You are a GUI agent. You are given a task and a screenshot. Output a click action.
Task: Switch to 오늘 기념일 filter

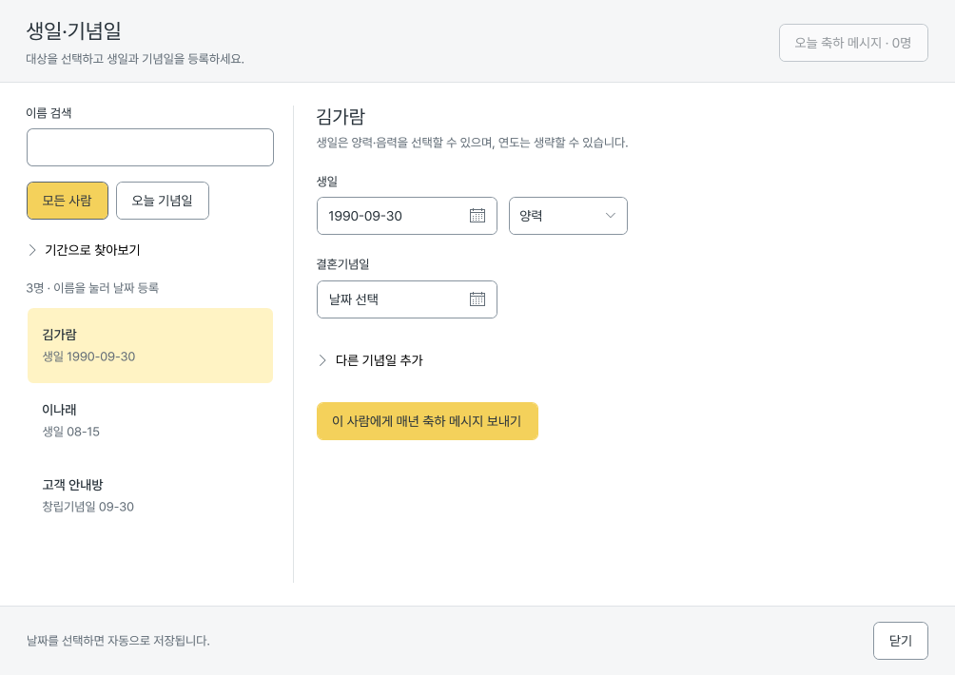[x=163, y=201]
